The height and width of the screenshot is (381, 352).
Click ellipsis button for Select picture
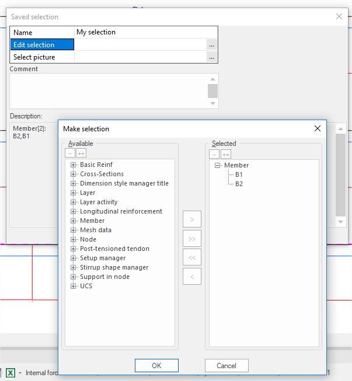(211, 57)
